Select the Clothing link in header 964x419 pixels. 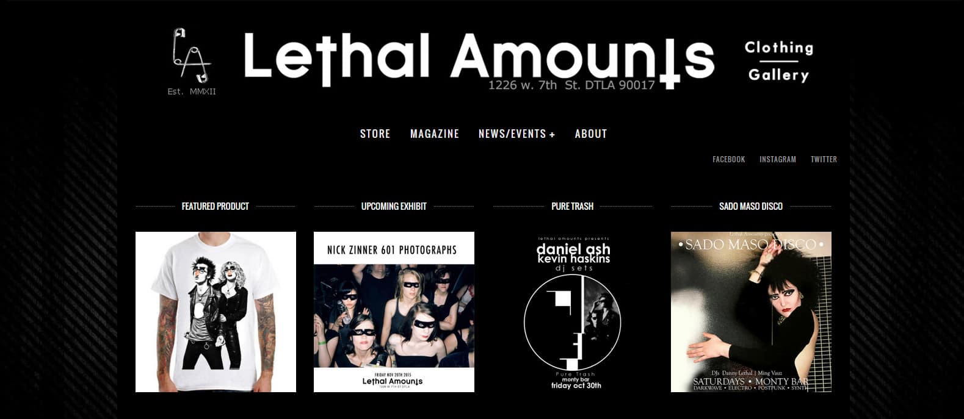pos(779,48)
